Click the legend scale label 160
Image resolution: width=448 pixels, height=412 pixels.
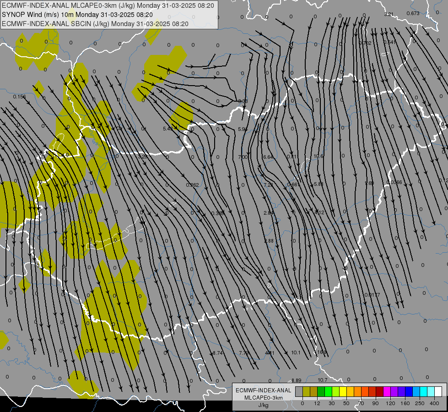(x=405, y=403)
